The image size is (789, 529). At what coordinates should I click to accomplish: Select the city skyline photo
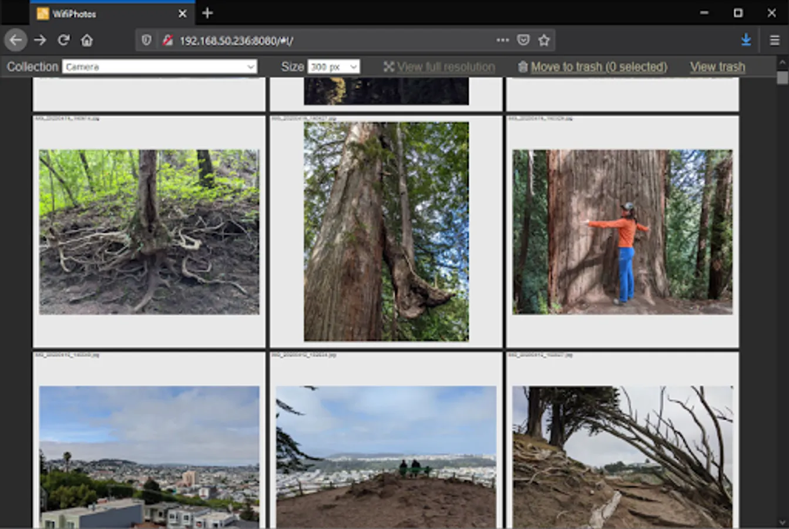coord(149,457)
